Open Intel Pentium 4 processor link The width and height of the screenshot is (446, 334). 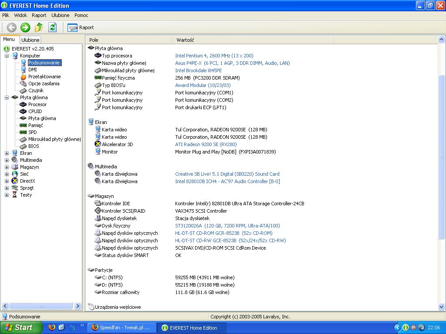click(x=214, y=56)
